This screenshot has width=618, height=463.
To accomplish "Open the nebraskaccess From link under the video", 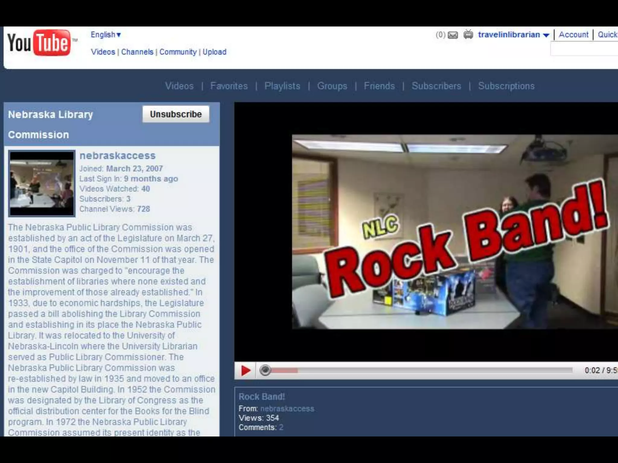I will (287, 409).
